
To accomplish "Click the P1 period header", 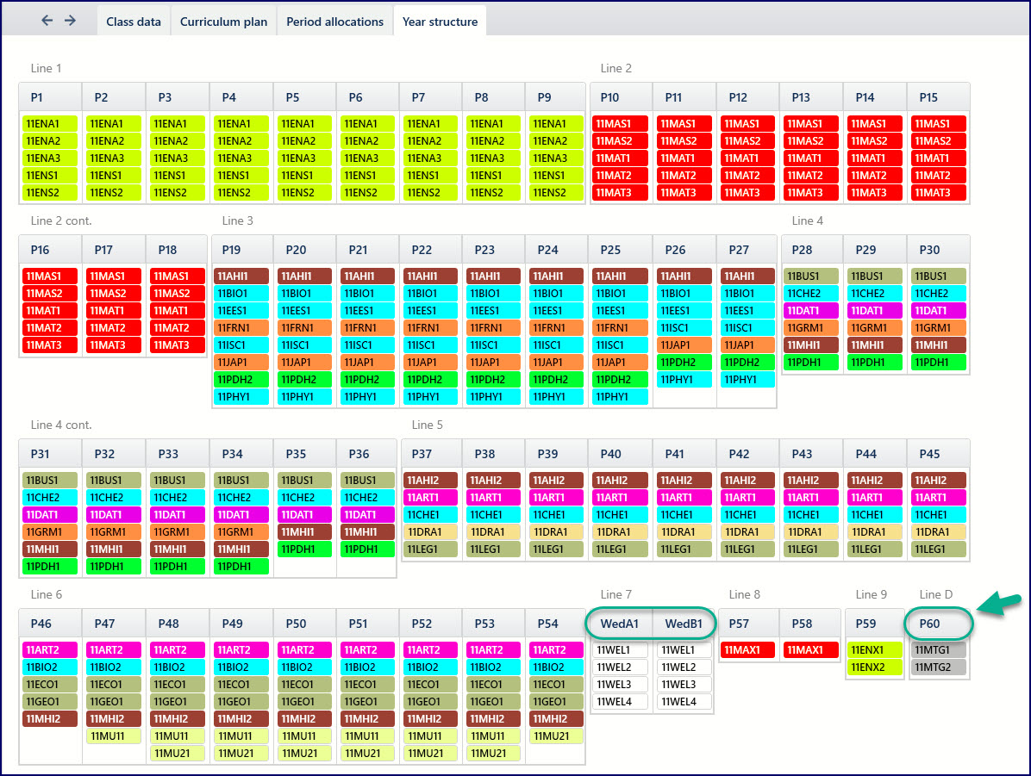I will coord(50,97).
